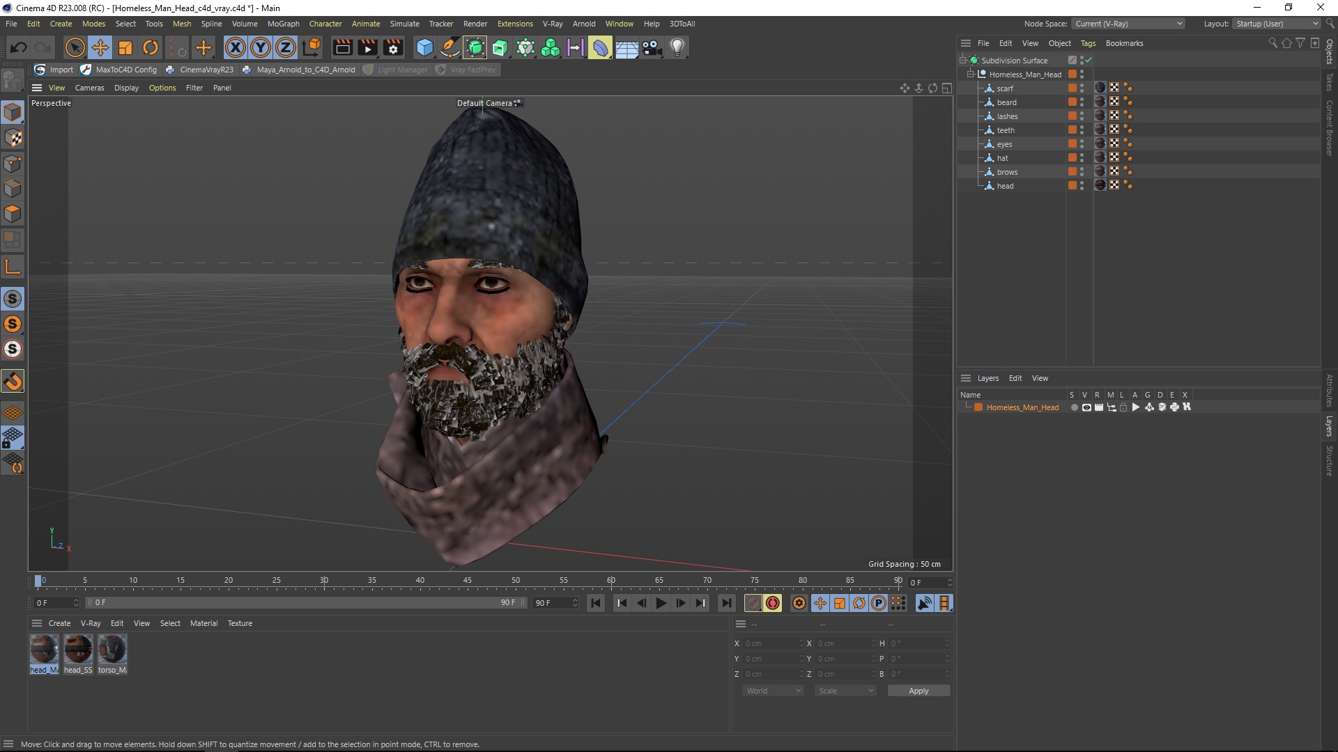Image resolution: width=1338 pixels, height=752 pixels.
Task: Add a Light object icon
Action: pos(677,47)
